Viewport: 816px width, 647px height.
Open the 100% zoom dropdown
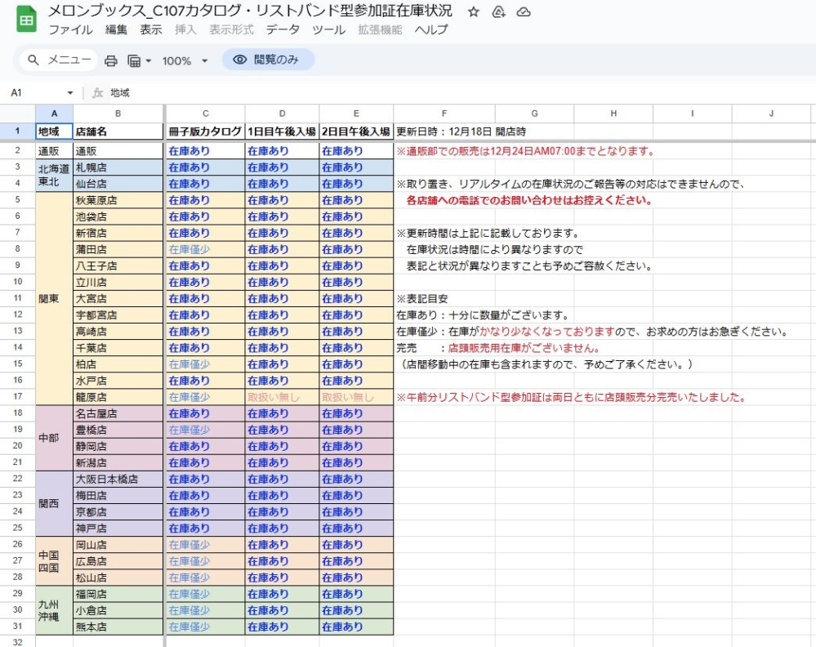pos(185,61)
